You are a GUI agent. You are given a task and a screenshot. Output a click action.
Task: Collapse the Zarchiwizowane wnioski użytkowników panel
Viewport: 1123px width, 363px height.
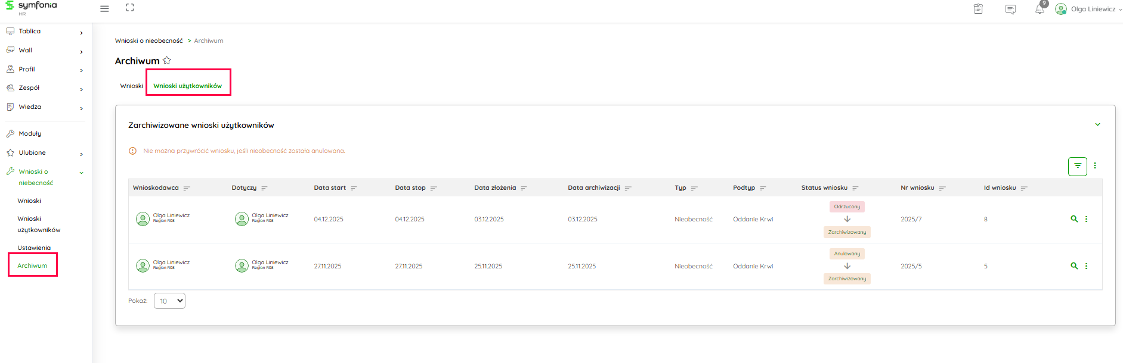(1097, 125)
